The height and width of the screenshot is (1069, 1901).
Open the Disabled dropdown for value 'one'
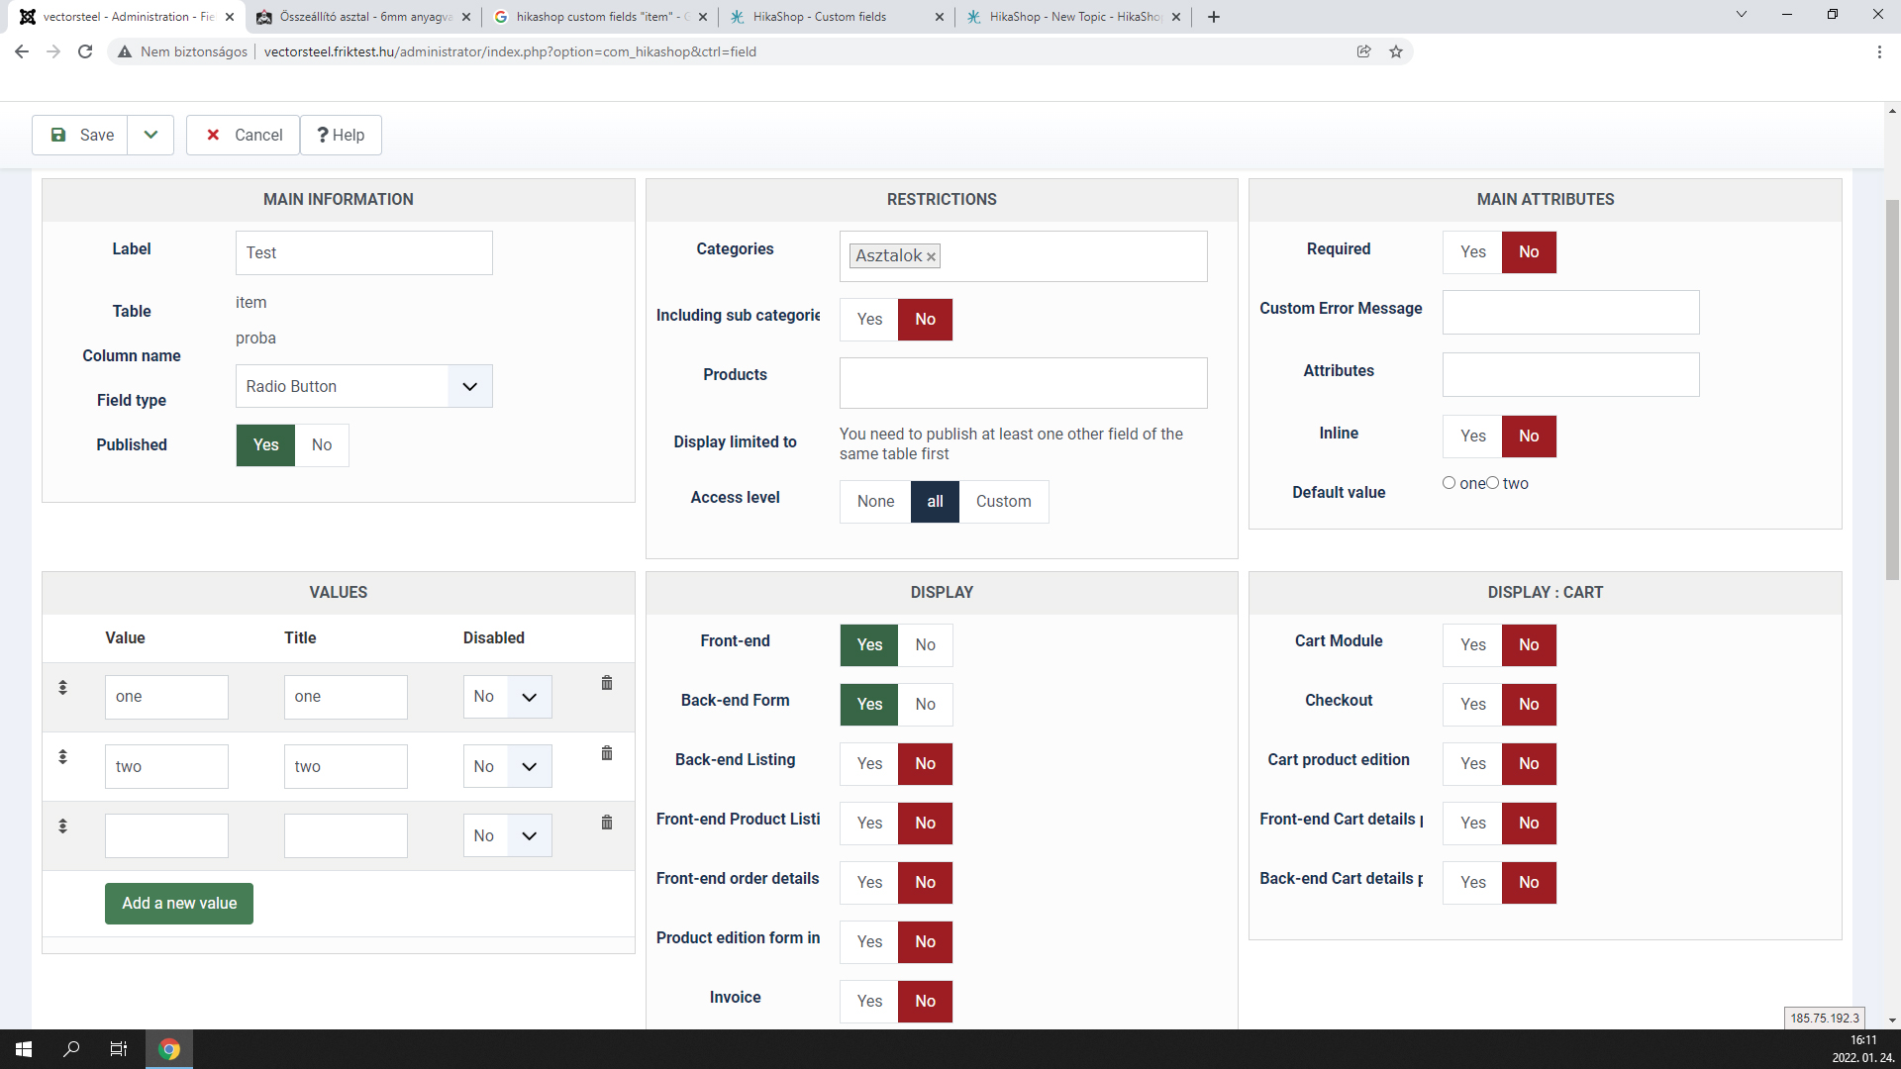pyautogui.click(x=507, y=697)
